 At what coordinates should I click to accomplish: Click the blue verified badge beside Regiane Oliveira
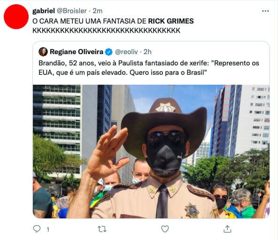coord(108,52)
